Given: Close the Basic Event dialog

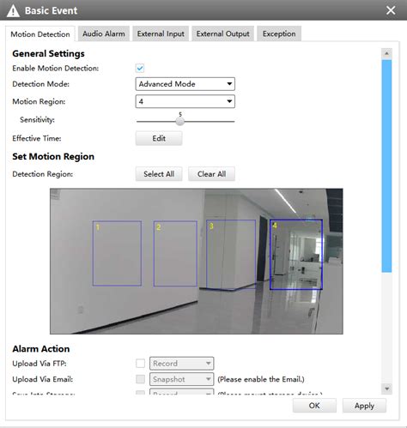Looking at the screenshot, I should [x=391, y=10].
